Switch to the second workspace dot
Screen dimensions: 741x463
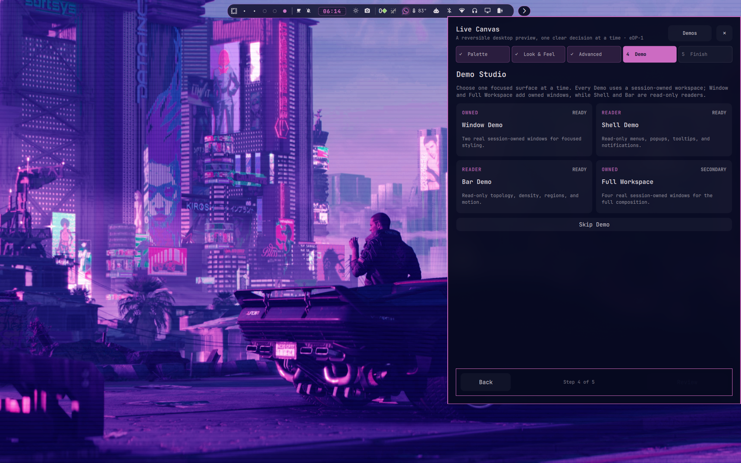tap(254, 11)
